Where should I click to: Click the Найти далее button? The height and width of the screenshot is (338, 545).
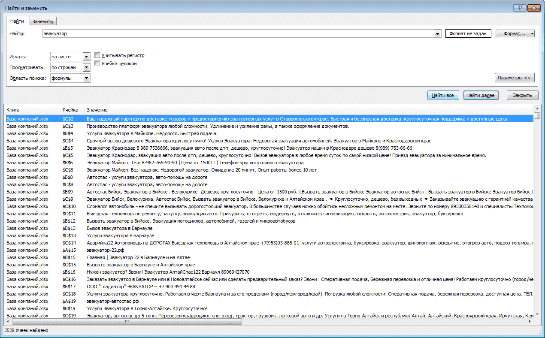481,95
